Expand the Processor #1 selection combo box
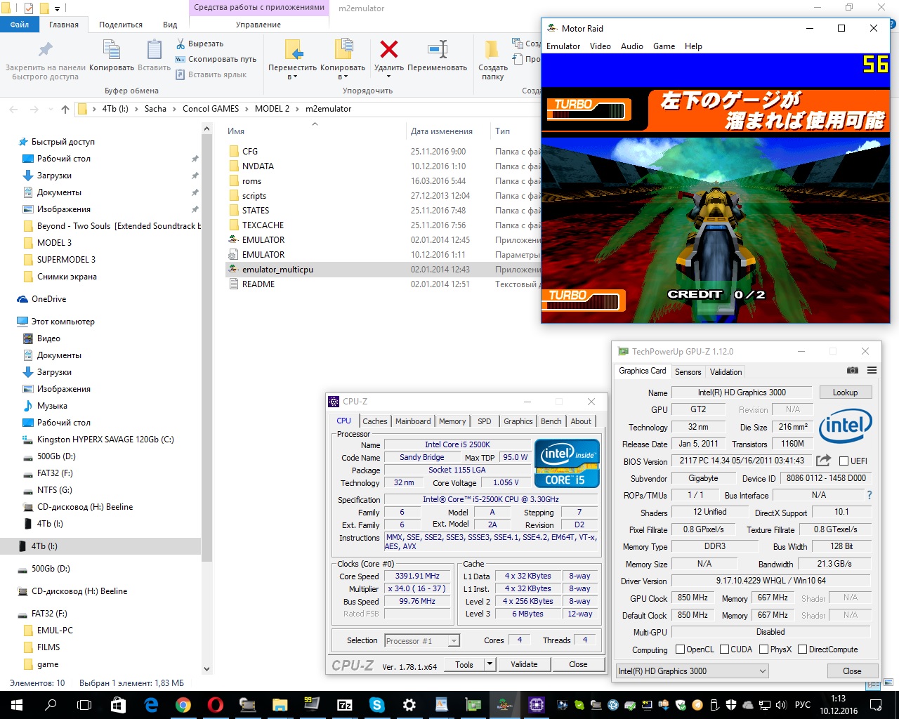899x719 pixels. 454,641
